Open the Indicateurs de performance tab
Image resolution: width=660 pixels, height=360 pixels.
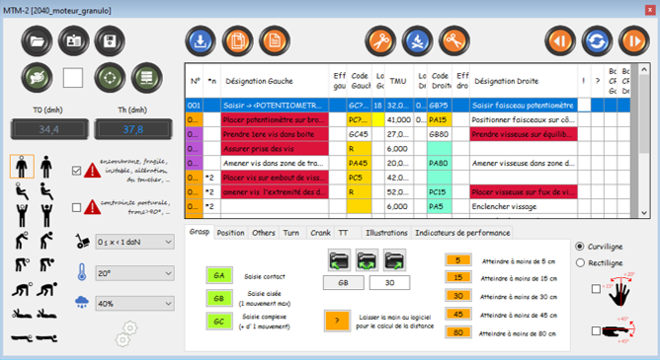pyautogui.click(x=462, y=233)
